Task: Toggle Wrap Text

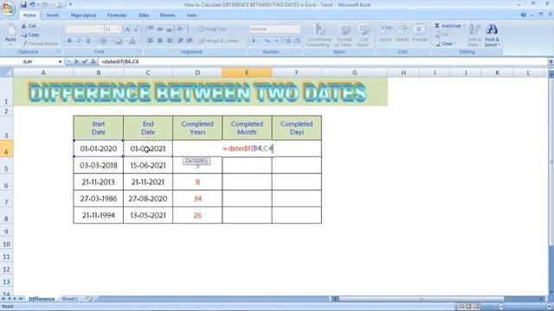Action: click(x=212, y=29)
